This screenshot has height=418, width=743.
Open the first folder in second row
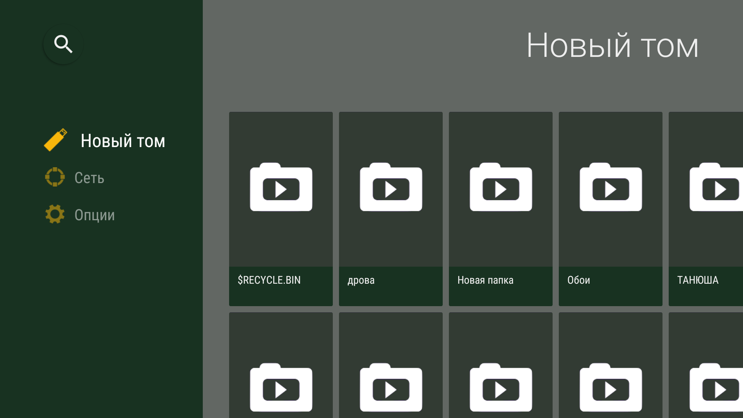[x=281, y=387]
